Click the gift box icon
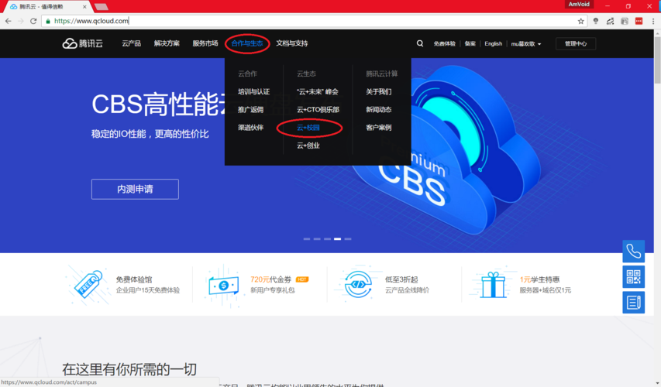Screen dimensions: 661x387 [x=492, y=285]
